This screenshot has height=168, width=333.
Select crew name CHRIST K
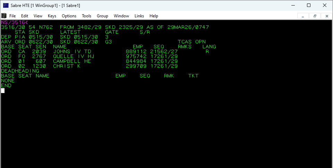[67, 66]
